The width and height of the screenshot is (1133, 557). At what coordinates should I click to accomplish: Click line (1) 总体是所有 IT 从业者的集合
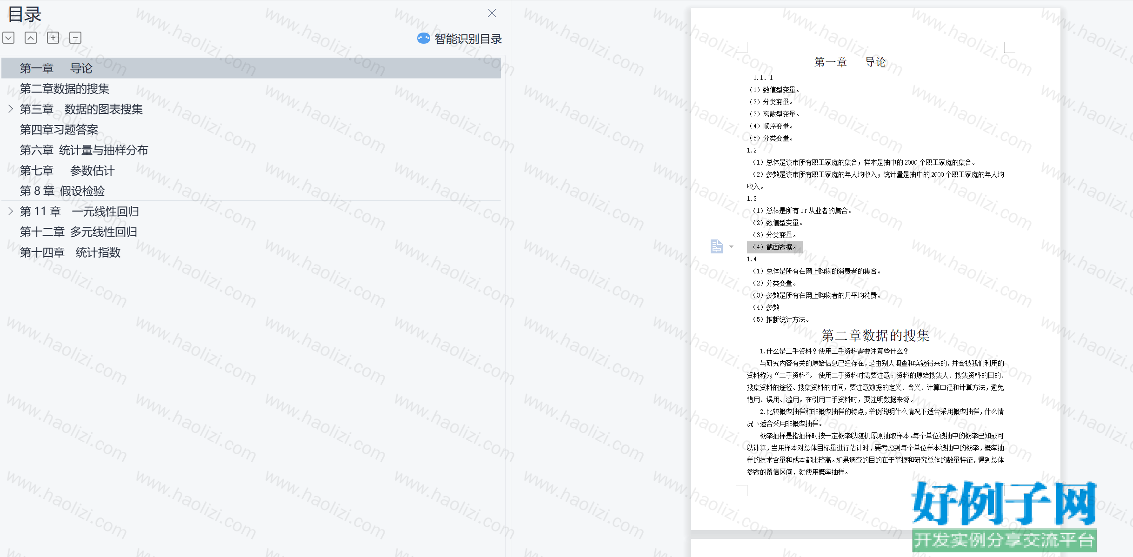[x=802, y=211]
